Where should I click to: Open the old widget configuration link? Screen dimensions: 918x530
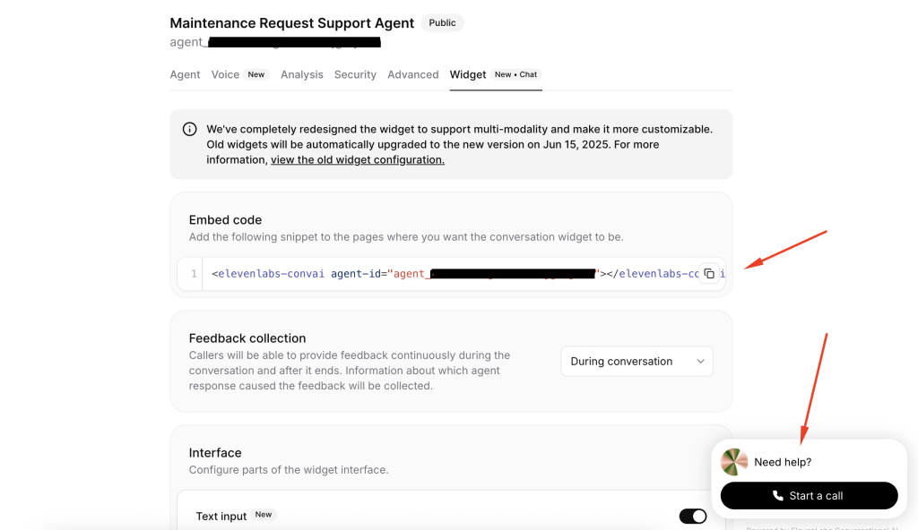(x=358, y=159)
